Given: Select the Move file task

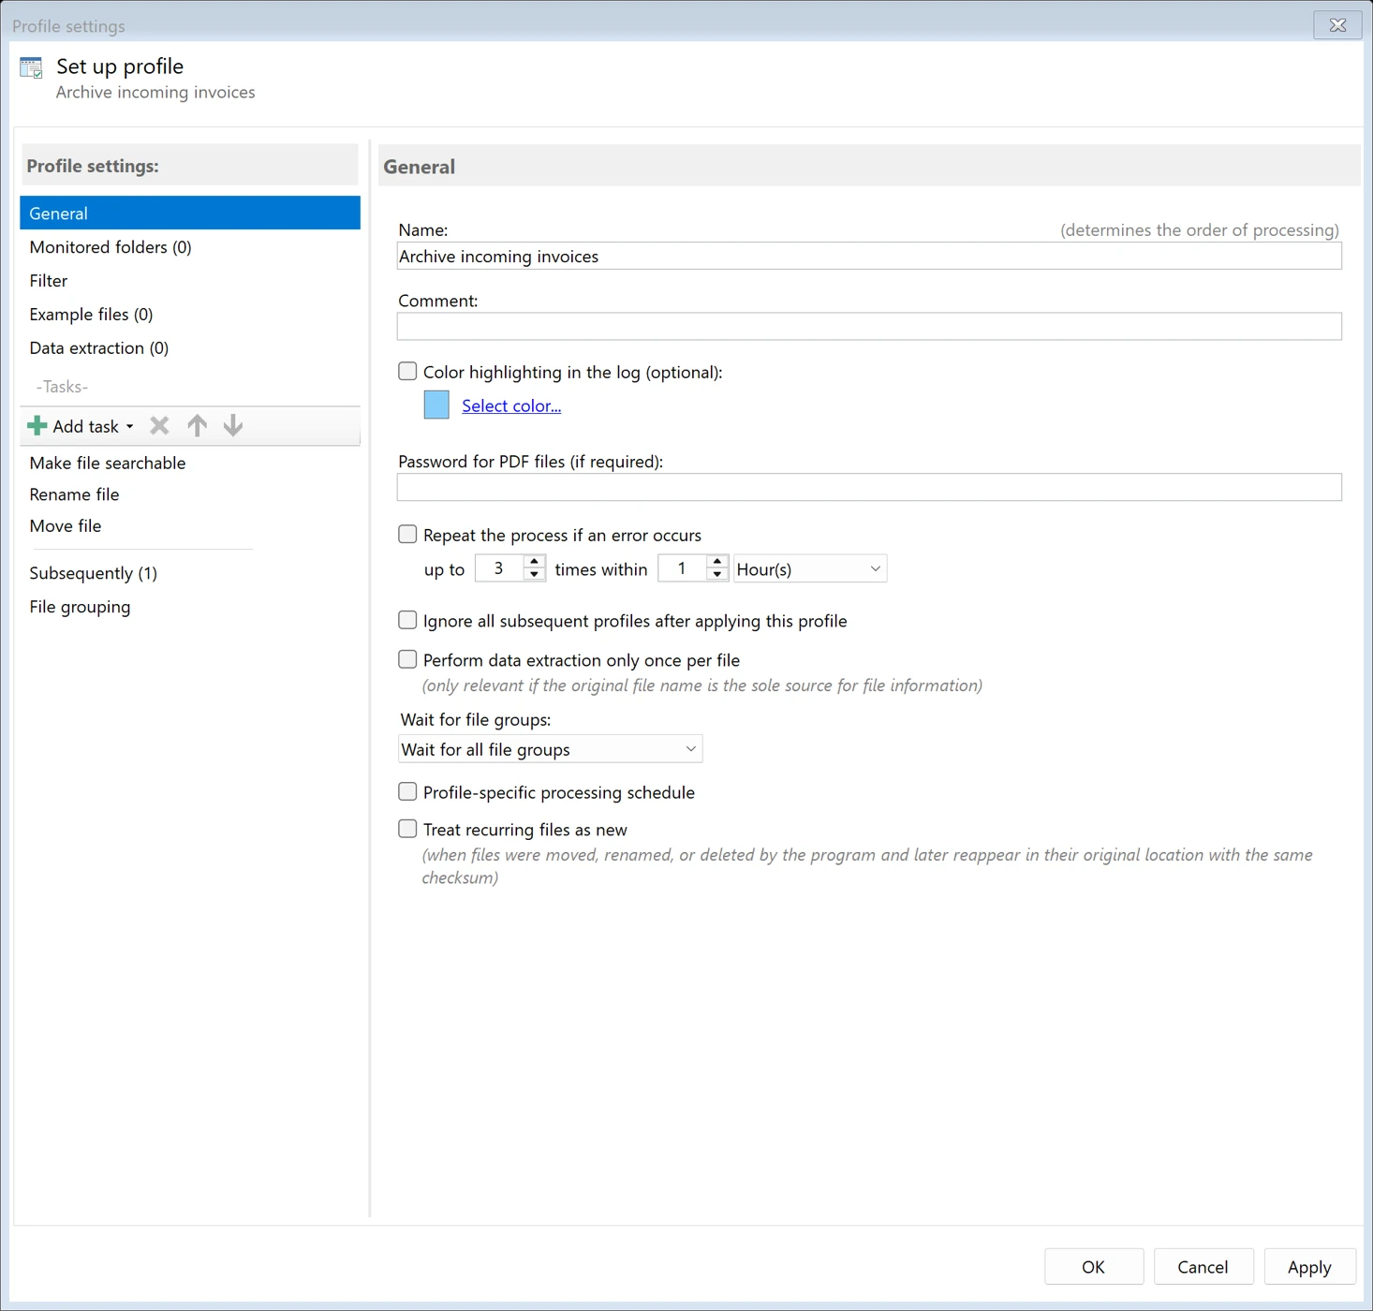Looking at the screenshot, I should tap(190, 526).
